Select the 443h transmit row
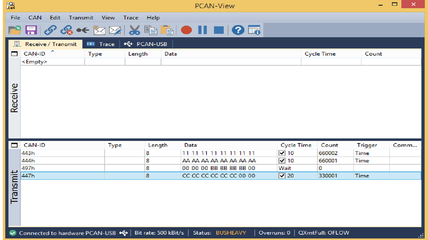 [221, 153]
